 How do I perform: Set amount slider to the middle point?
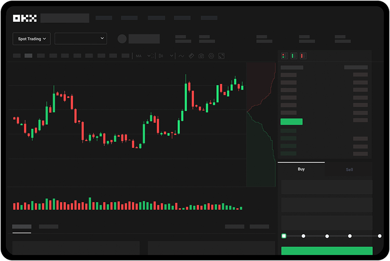coord(327,236)
